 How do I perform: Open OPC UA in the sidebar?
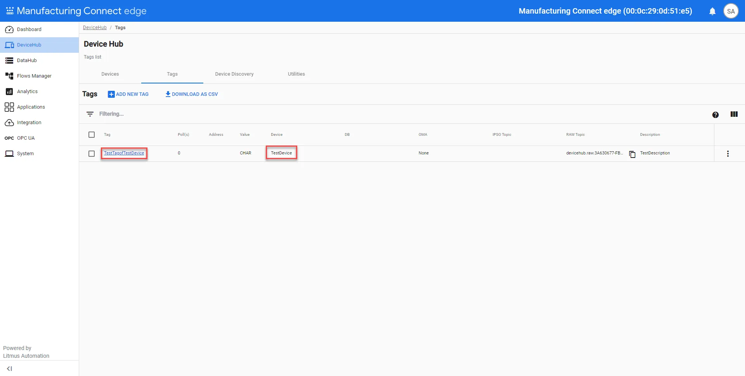(39, 138)
